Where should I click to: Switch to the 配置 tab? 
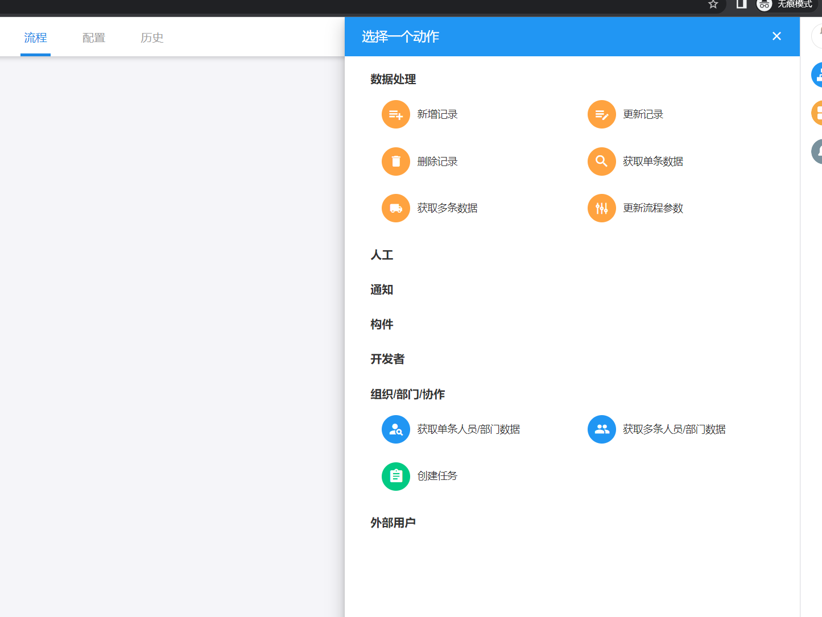tap(93, 38)
